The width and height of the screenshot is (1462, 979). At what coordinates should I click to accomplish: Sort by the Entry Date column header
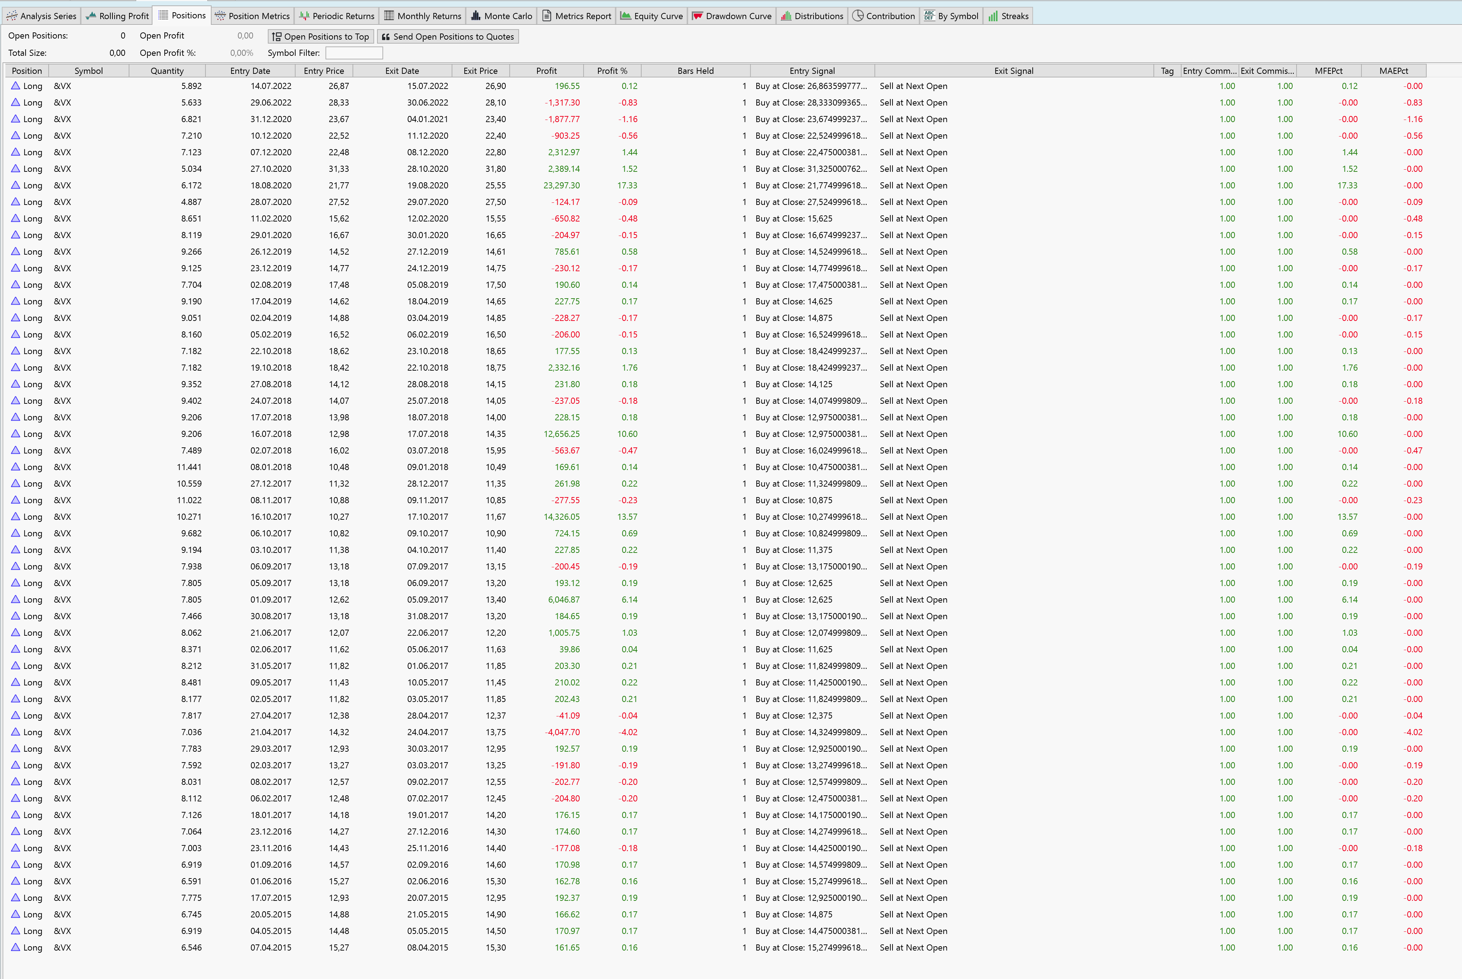click(x=250, y=71)
